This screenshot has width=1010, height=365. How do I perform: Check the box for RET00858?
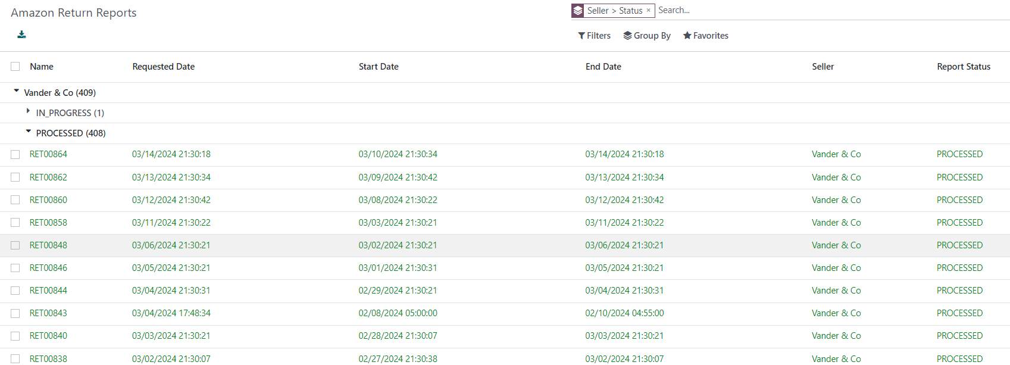[15, 223]
